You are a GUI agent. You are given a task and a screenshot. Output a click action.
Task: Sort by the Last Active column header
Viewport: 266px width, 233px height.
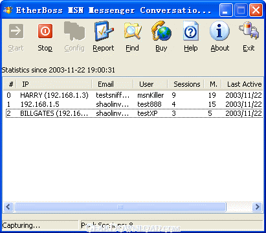coord(242,84)
